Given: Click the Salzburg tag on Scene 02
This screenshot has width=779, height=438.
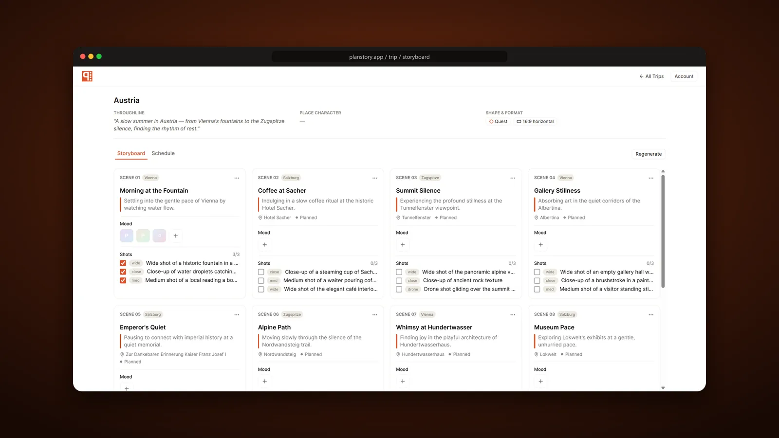Looking at the screenshot, I should 291,178.
